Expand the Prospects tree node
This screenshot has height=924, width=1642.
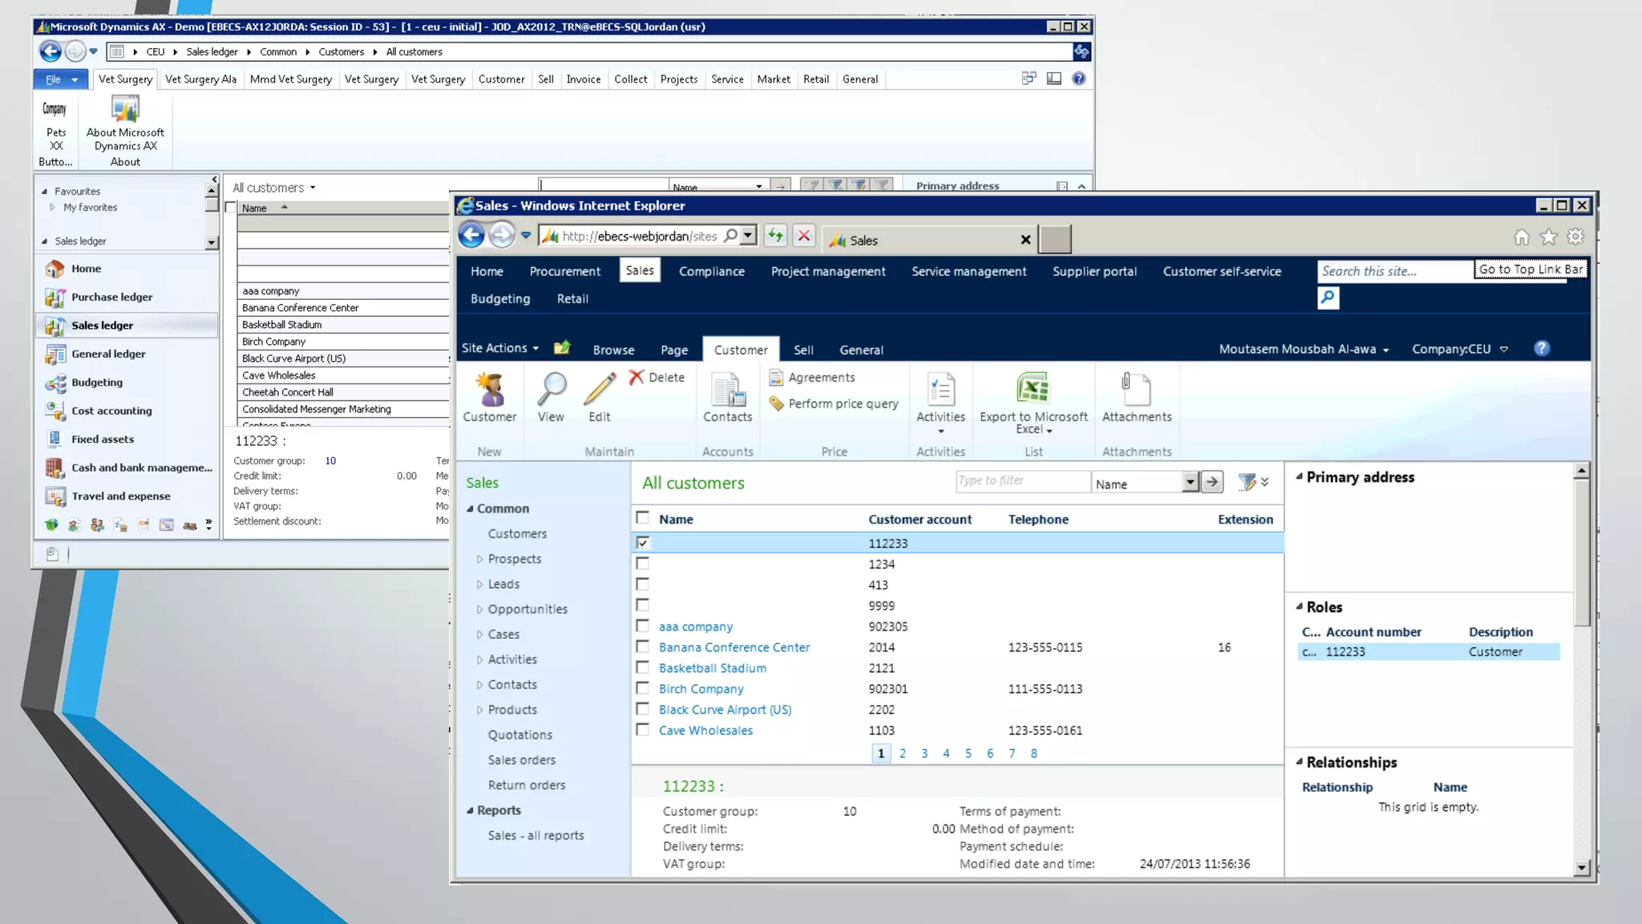point(479,559)
